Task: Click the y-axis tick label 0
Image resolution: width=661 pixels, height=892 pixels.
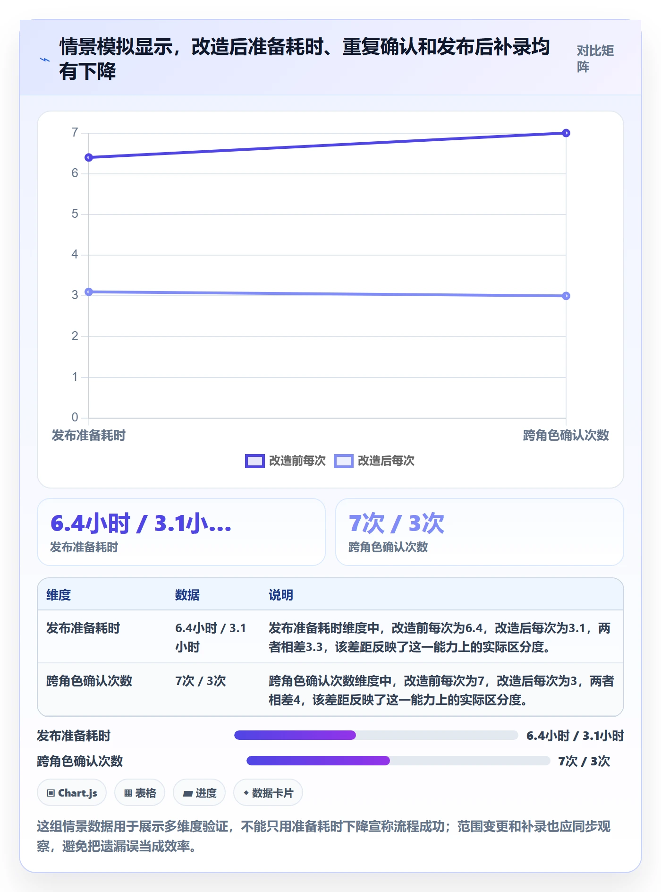Action: pos(75,417)
